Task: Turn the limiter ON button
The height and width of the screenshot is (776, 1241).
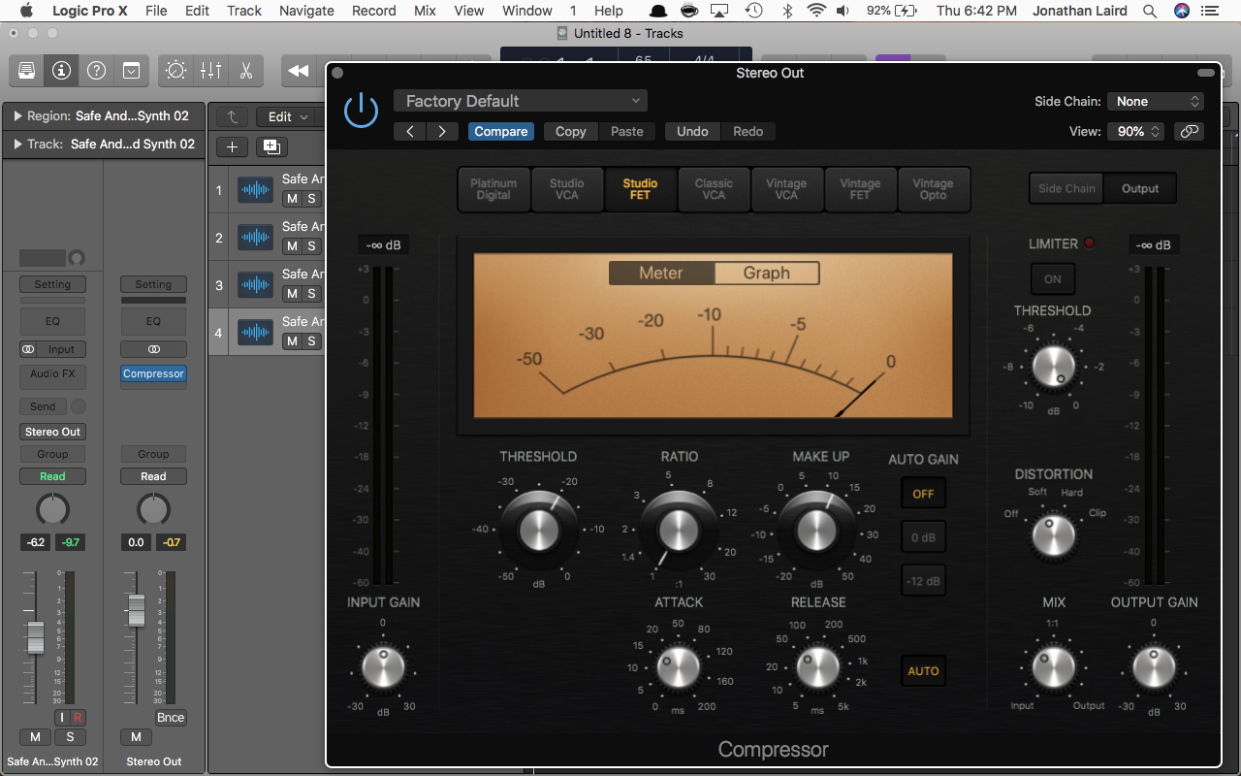Action: tap(1052, 278)
